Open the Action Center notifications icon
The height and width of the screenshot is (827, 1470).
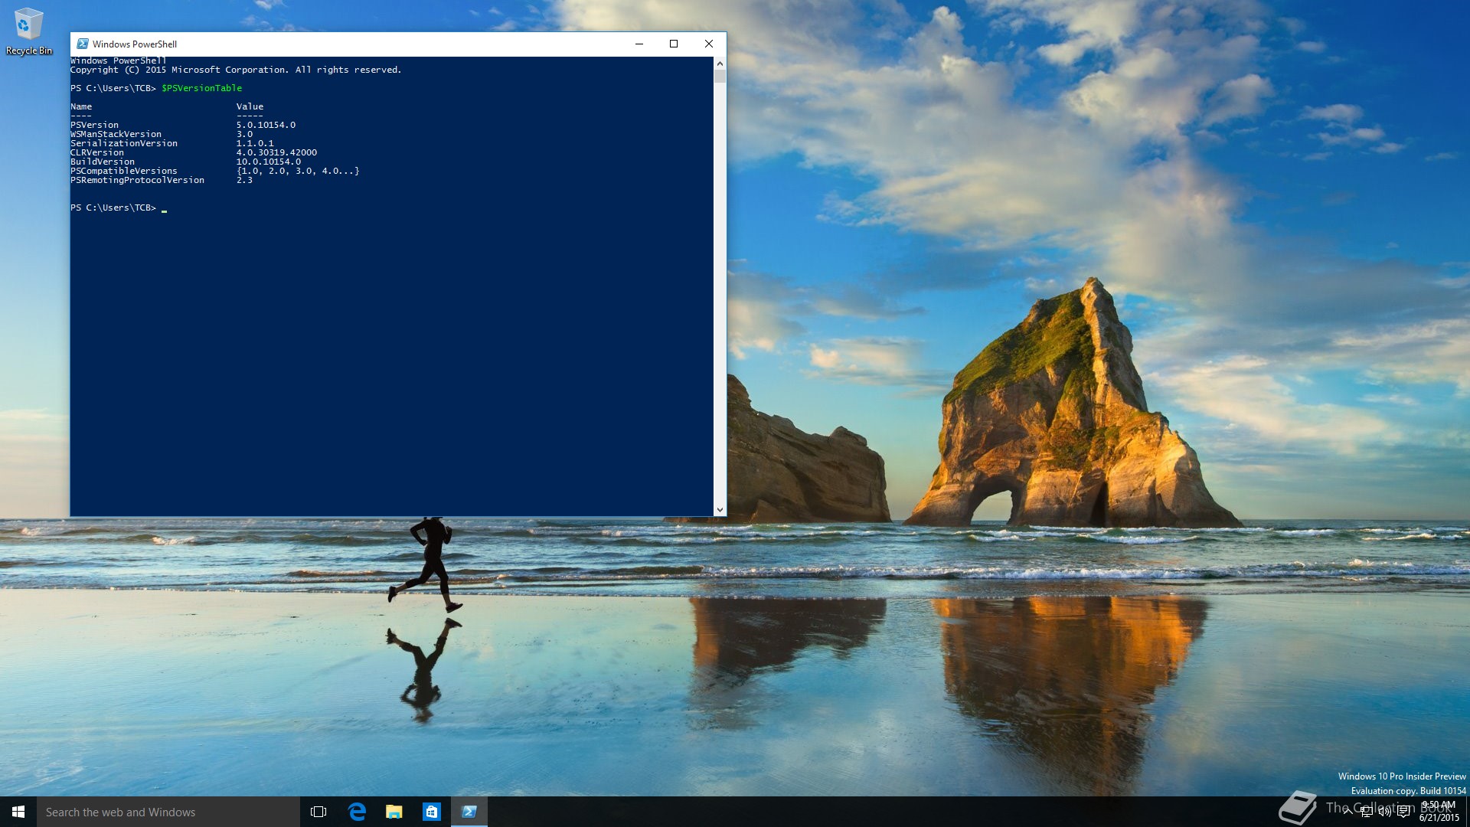click(1403, 812)
